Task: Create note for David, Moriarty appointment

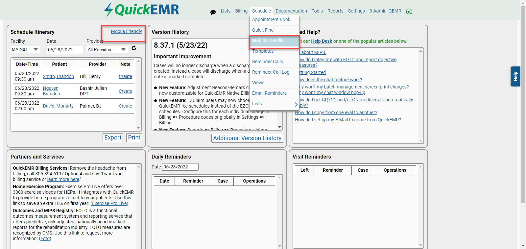Action: pos(126,106)
